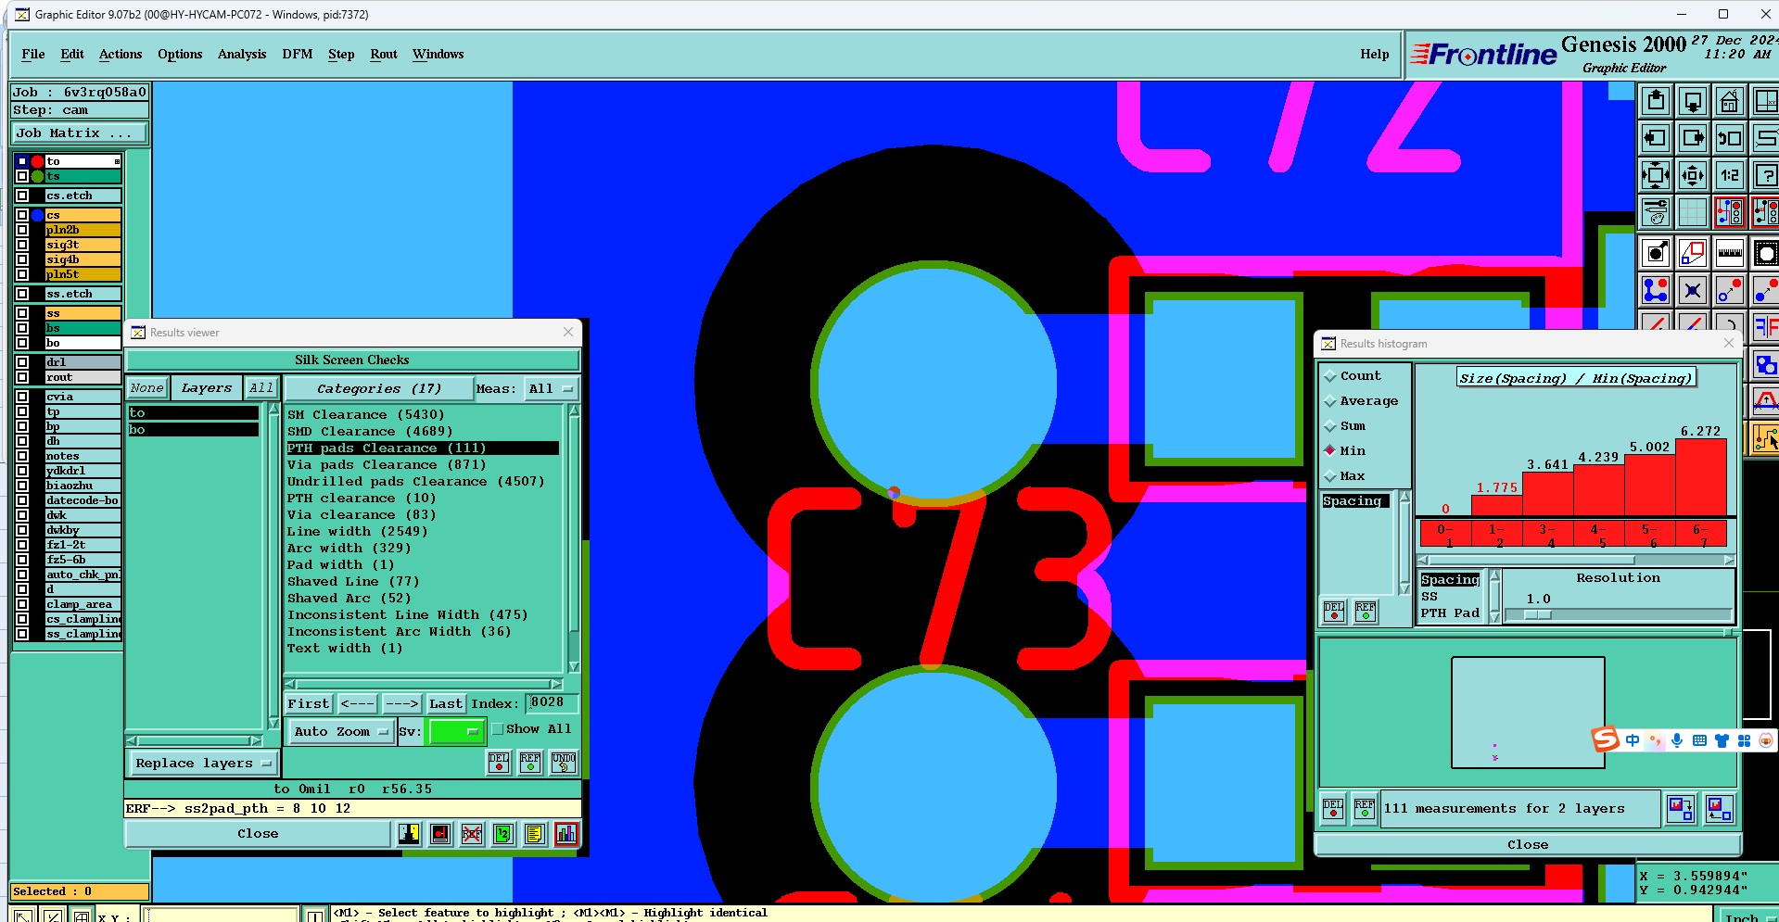The height and width of the screenshot is (922, 1779).
Task: Toggle visibility checkbox for layer sig3t
Action: [22, 245]
